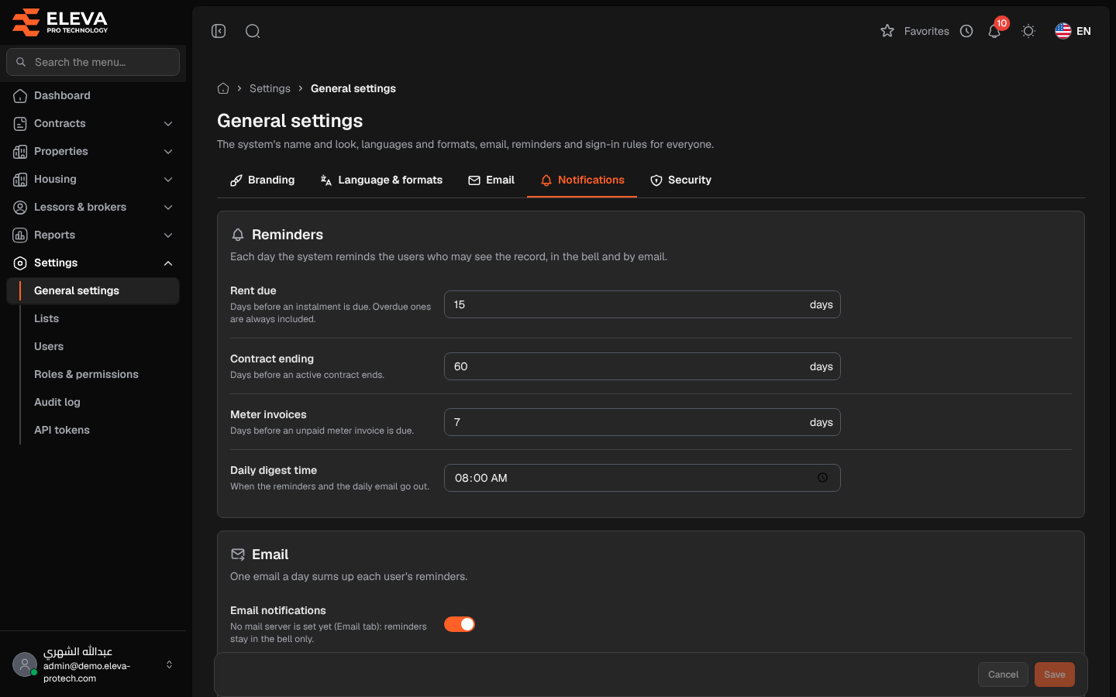Click the Cancel button
Screen dimensions: 1116x697
point(1003,675)
